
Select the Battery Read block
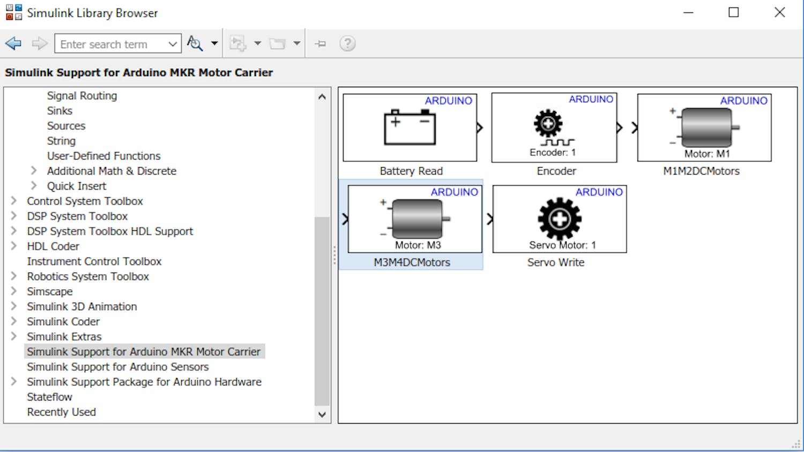(410, 128)
